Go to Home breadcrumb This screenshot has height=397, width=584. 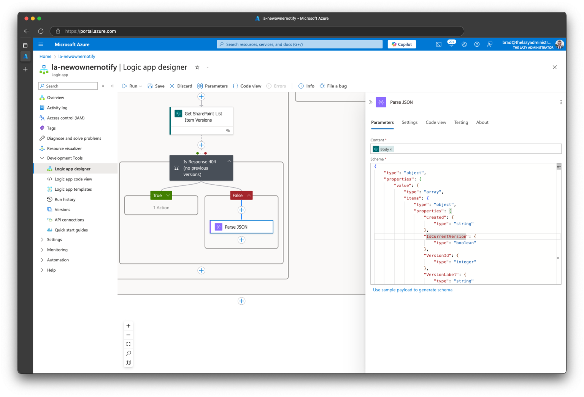coord(45,57)
